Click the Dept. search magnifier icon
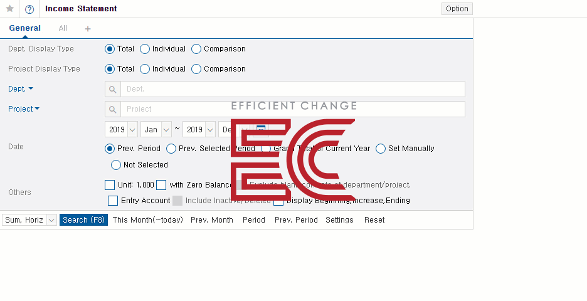587x301 pixels. coord(113,89)
